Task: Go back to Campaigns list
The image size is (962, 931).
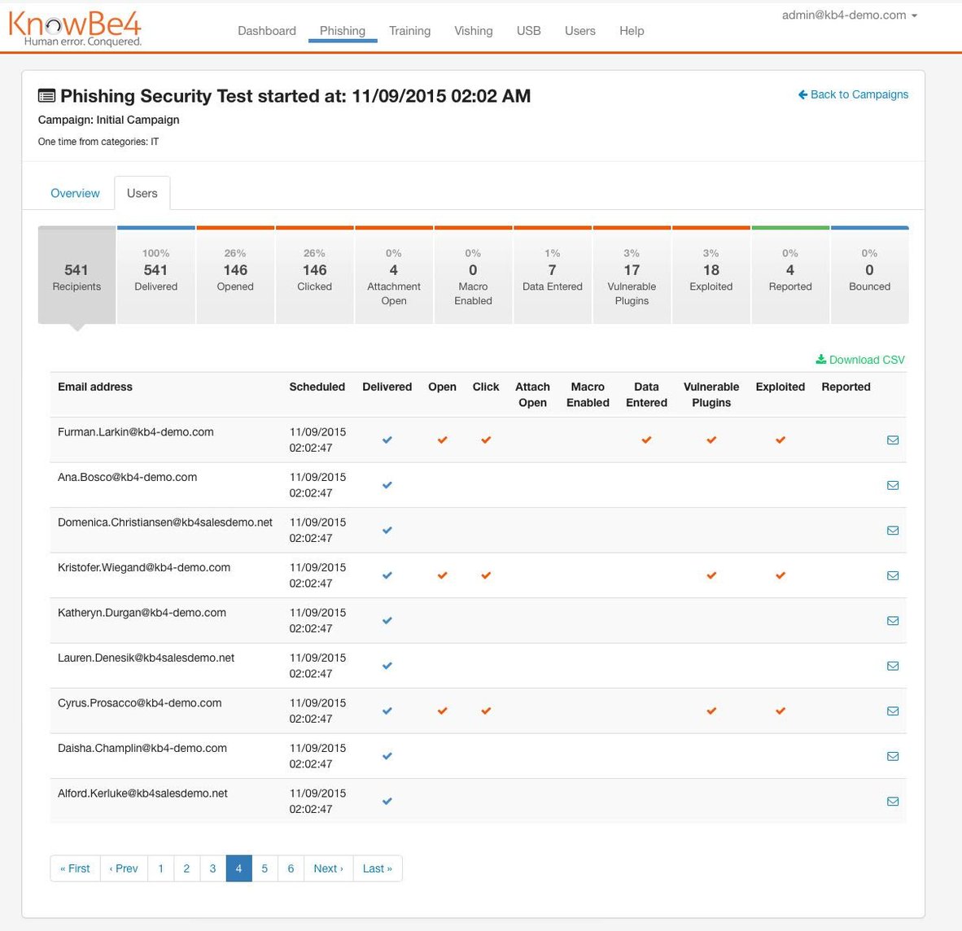Action: [853, 94]
